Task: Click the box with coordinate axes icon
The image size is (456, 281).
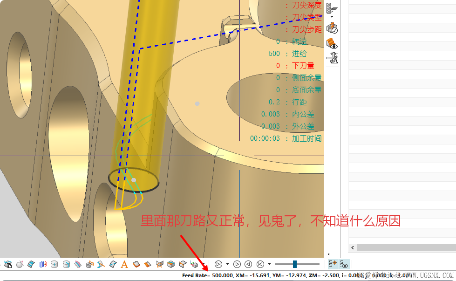Action: pyautogui.click(x=194, y=264)
